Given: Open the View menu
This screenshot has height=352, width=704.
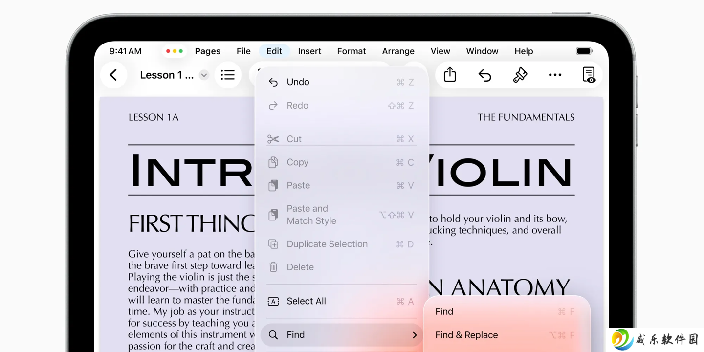Looking at the screenshot, I should [x=440, y=51].
